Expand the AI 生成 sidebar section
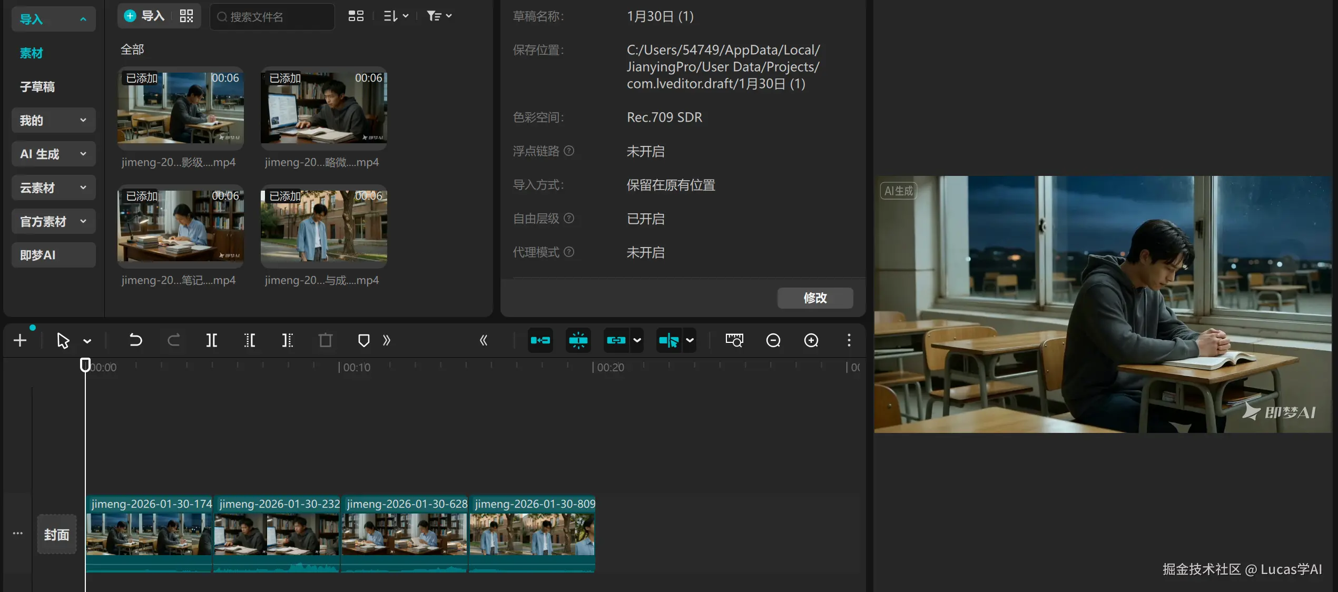 pos(53,154)
